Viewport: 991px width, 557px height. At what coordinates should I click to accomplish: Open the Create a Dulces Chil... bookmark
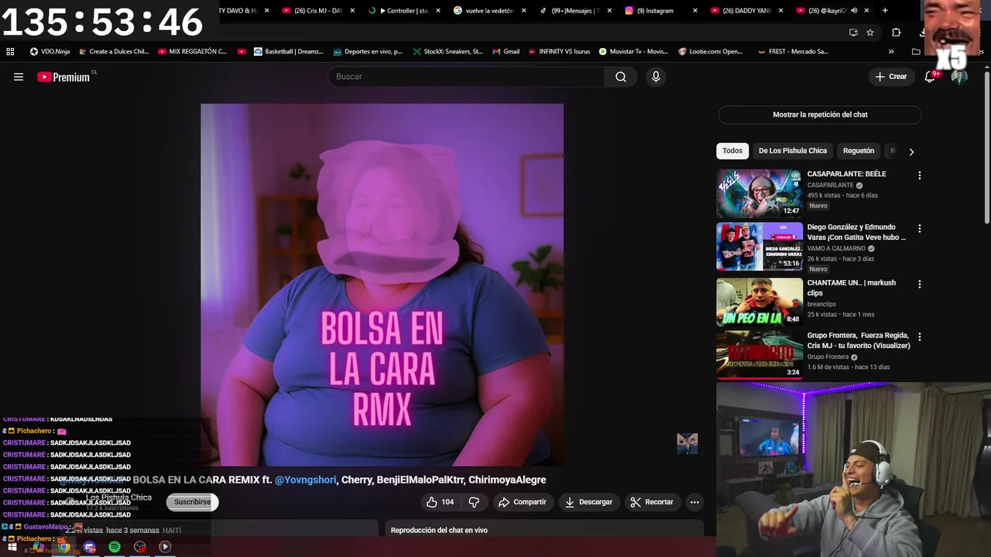[x=112, y=52]
